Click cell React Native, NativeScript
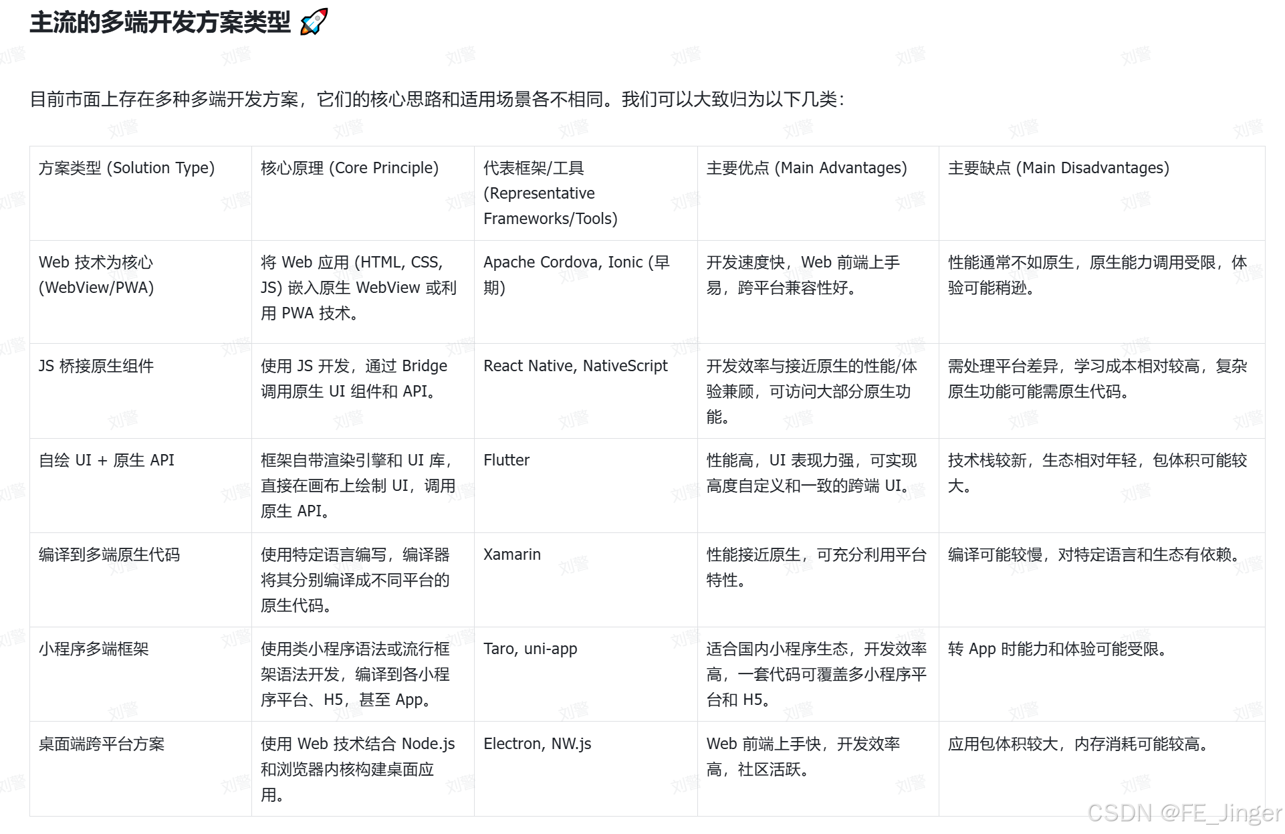Image resolution: width=1285 pixels, height=834 pixels. pos(586,391)
